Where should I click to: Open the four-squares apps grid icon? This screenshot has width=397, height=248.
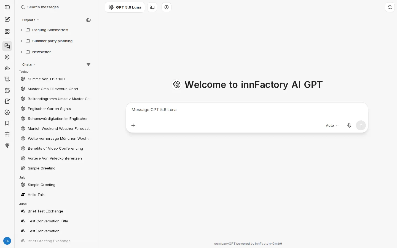click(7, 31)
